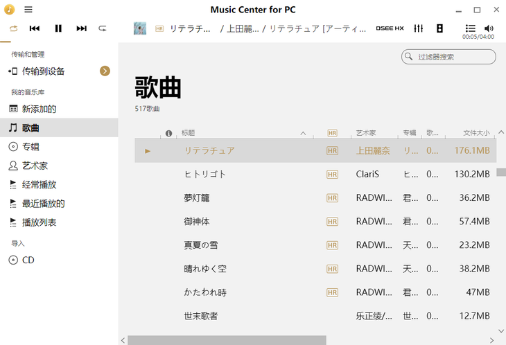Click the vertical scrollbar thumb

coord(501,172)
